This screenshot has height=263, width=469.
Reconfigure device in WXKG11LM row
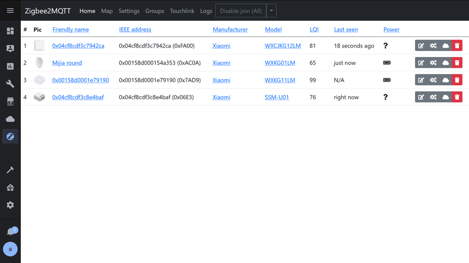pos(433,80)
